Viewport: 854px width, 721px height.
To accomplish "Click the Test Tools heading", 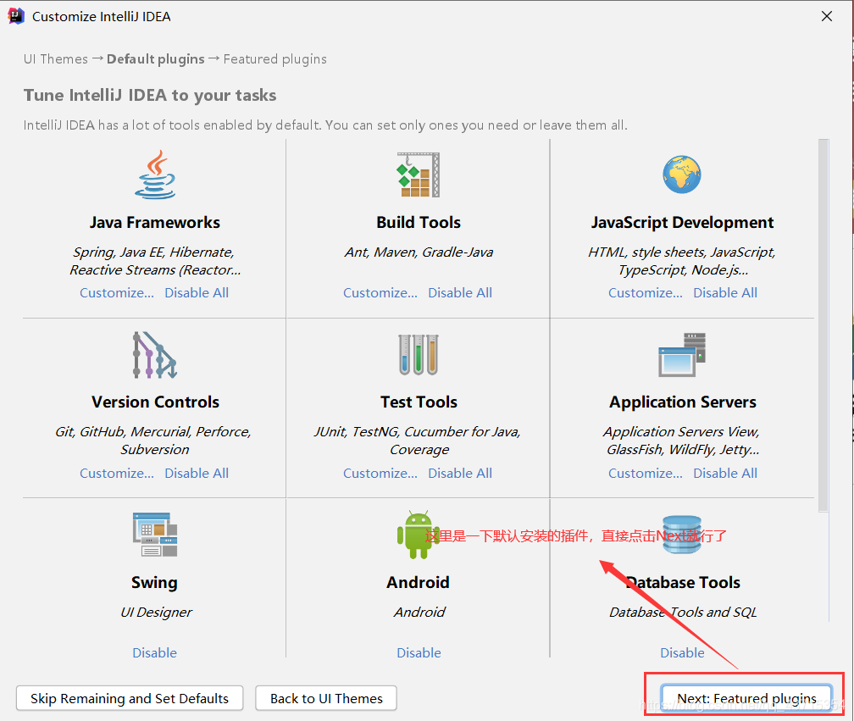I will tap(419, 402).
